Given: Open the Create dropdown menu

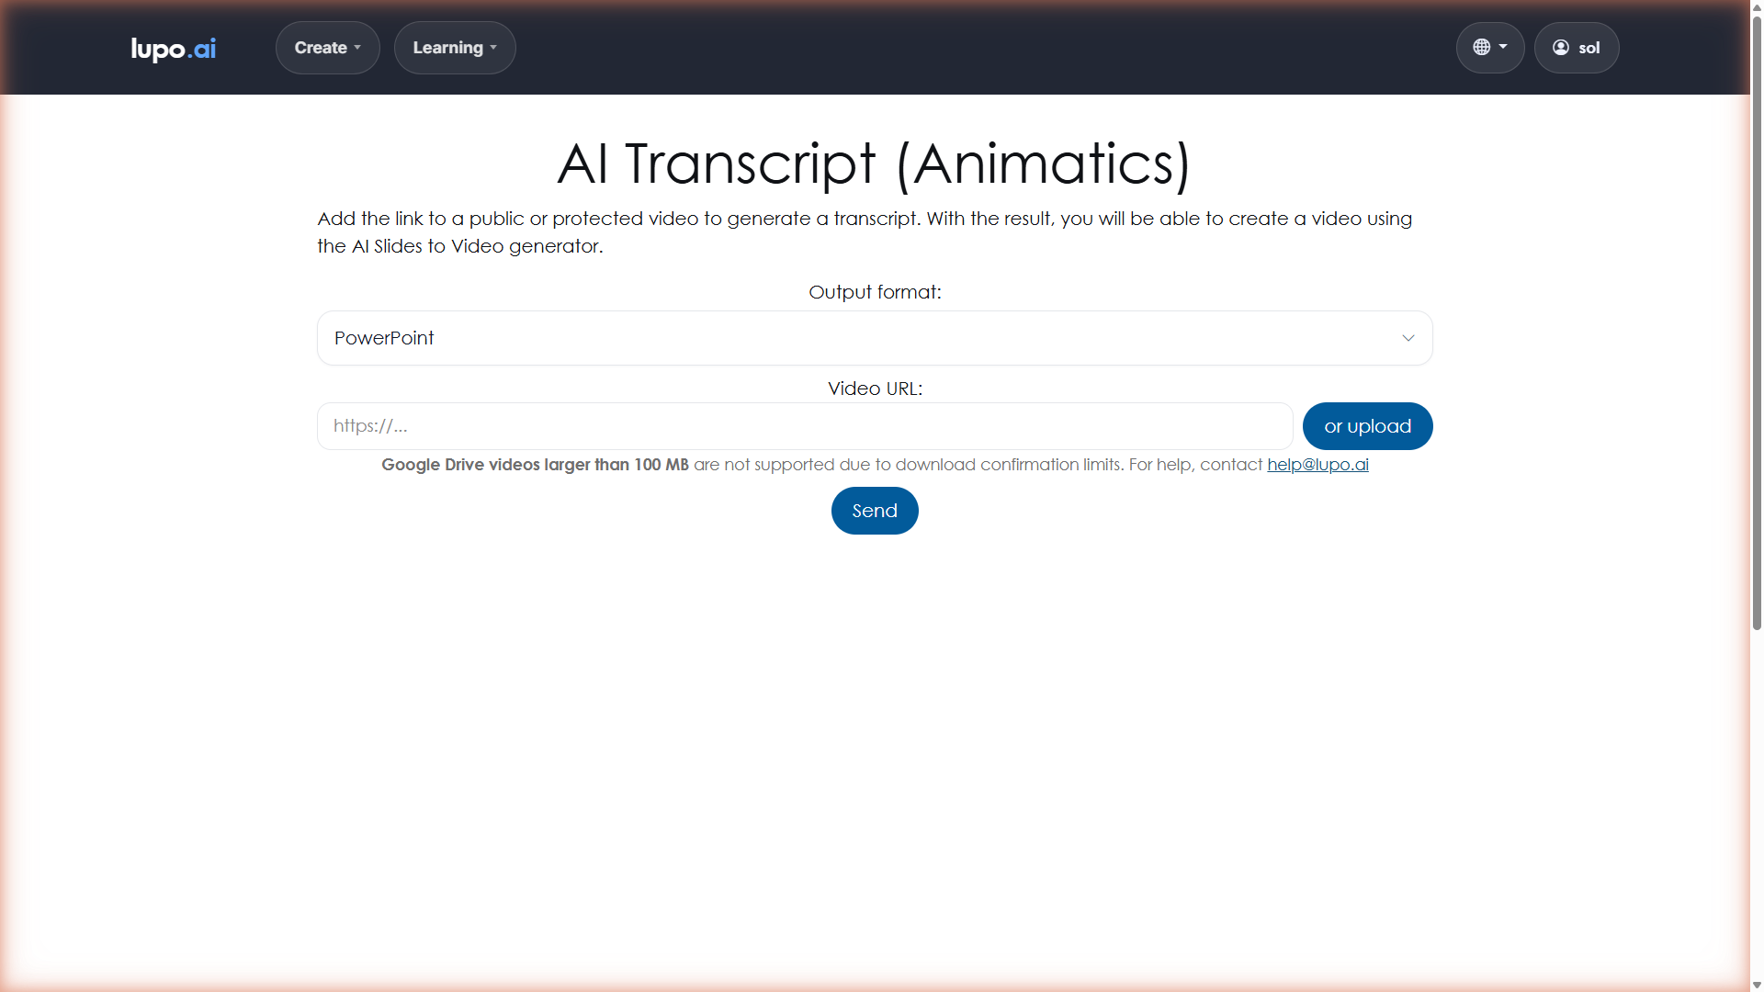Looking at the screenshot, I should click(x=327, y=48).
